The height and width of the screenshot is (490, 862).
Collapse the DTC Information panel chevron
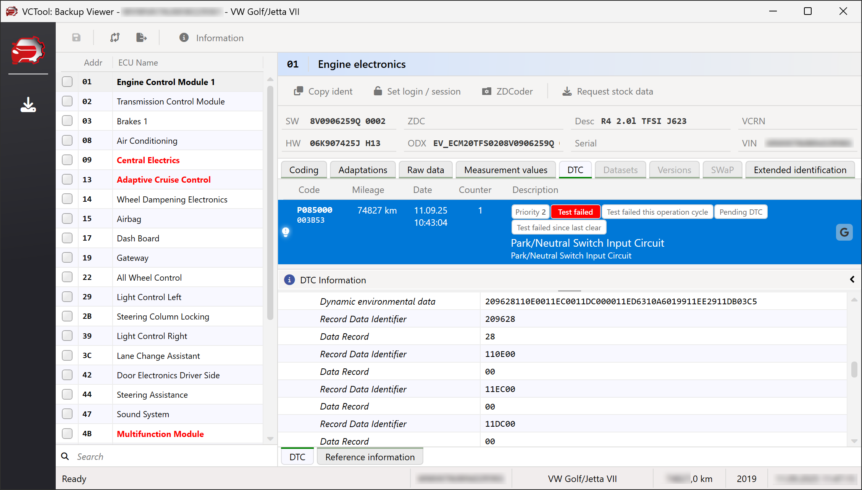tap(852, 280)
